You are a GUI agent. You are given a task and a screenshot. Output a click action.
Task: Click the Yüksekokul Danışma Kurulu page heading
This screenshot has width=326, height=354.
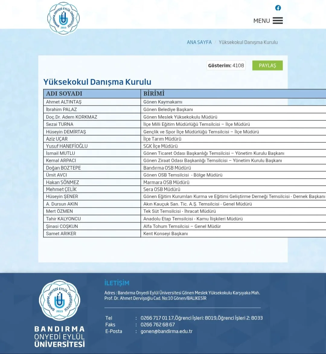pos(97,82)
